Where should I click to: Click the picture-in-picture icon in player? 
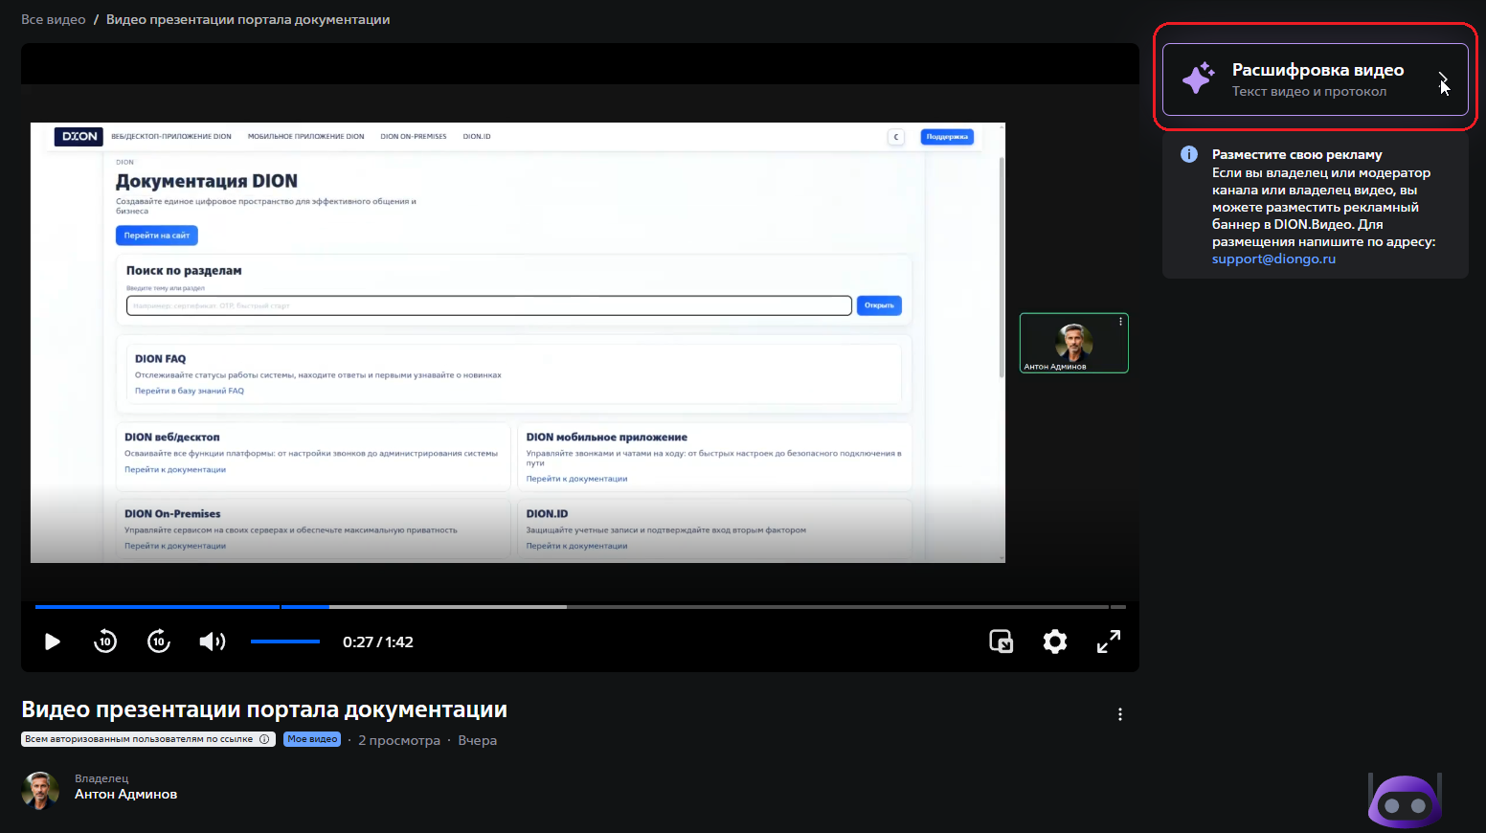pos(1001,642)
